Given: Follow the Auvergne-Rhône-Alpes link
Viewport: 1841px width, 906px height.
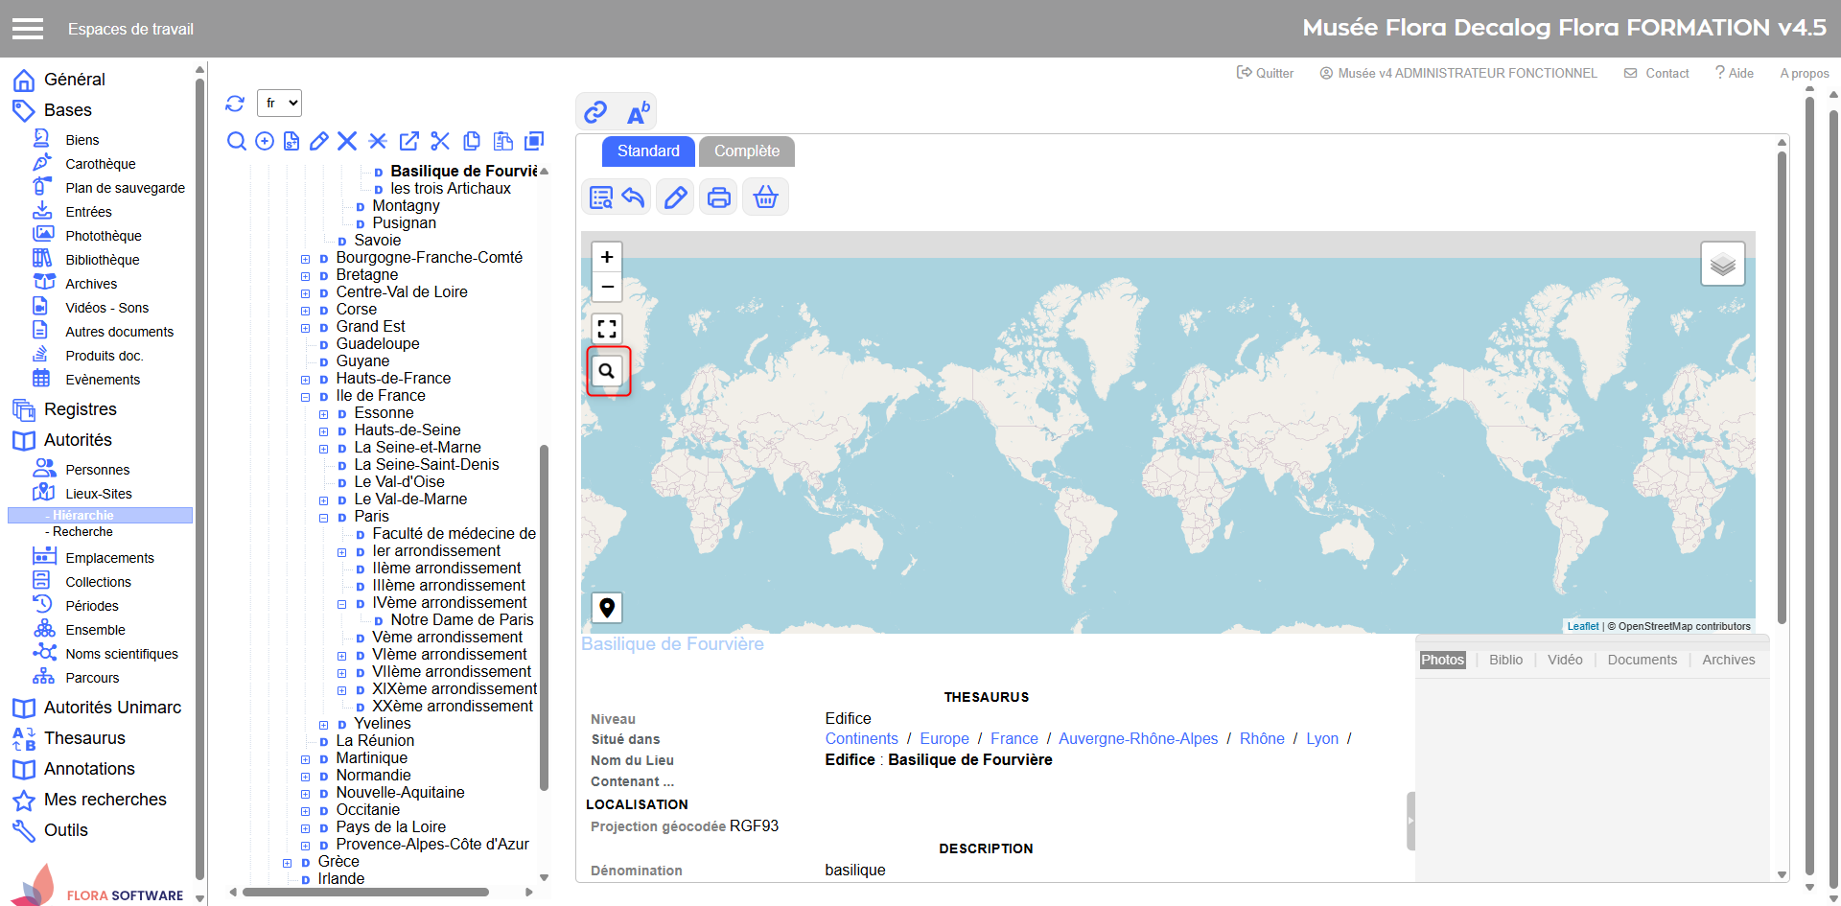Looking at the screenshot, I should click(x=1138, y=738).
